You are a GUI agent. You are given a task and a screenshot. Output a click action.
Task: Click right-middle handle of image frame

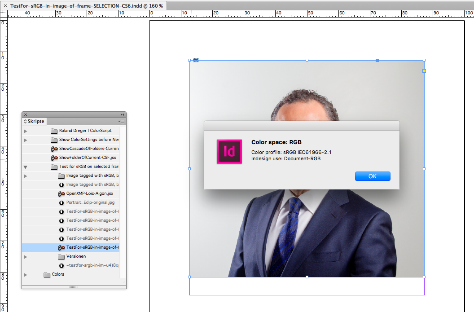(424, 169)
